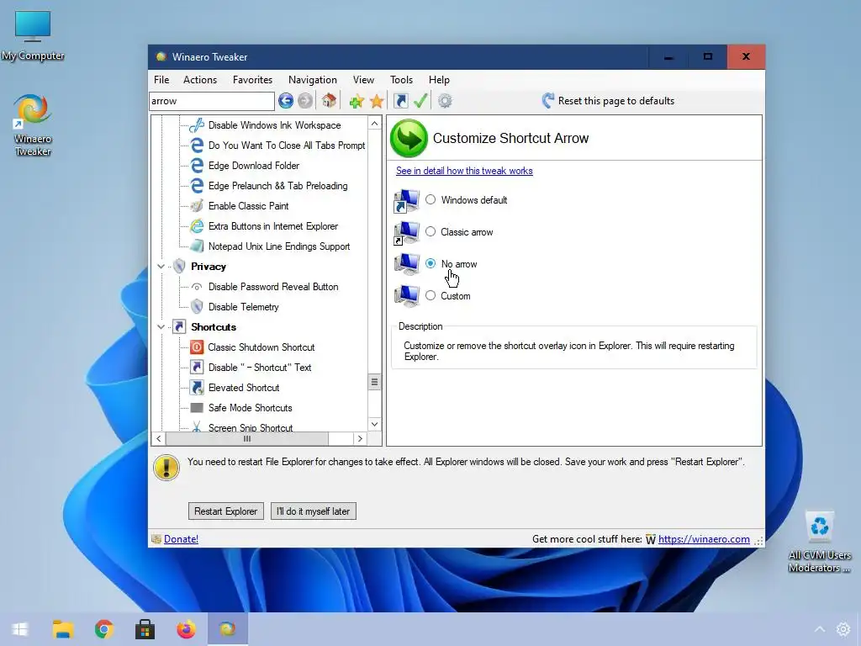Click the Safe Mode Shortcuts icon
The height and width of the screenshot is (646, 861).
click(x=197, y=408)
